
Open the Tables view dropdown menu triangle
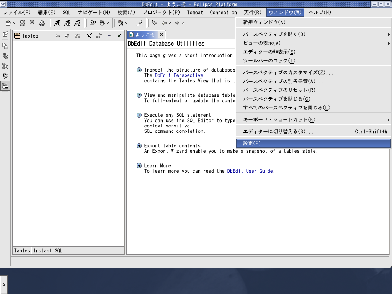109,36
